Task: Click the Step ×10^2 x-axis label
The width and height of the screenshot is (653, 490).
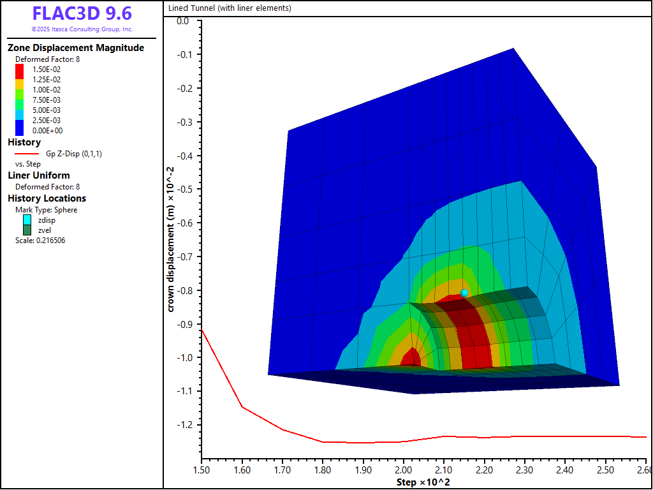Action: [x=423, y=482]
